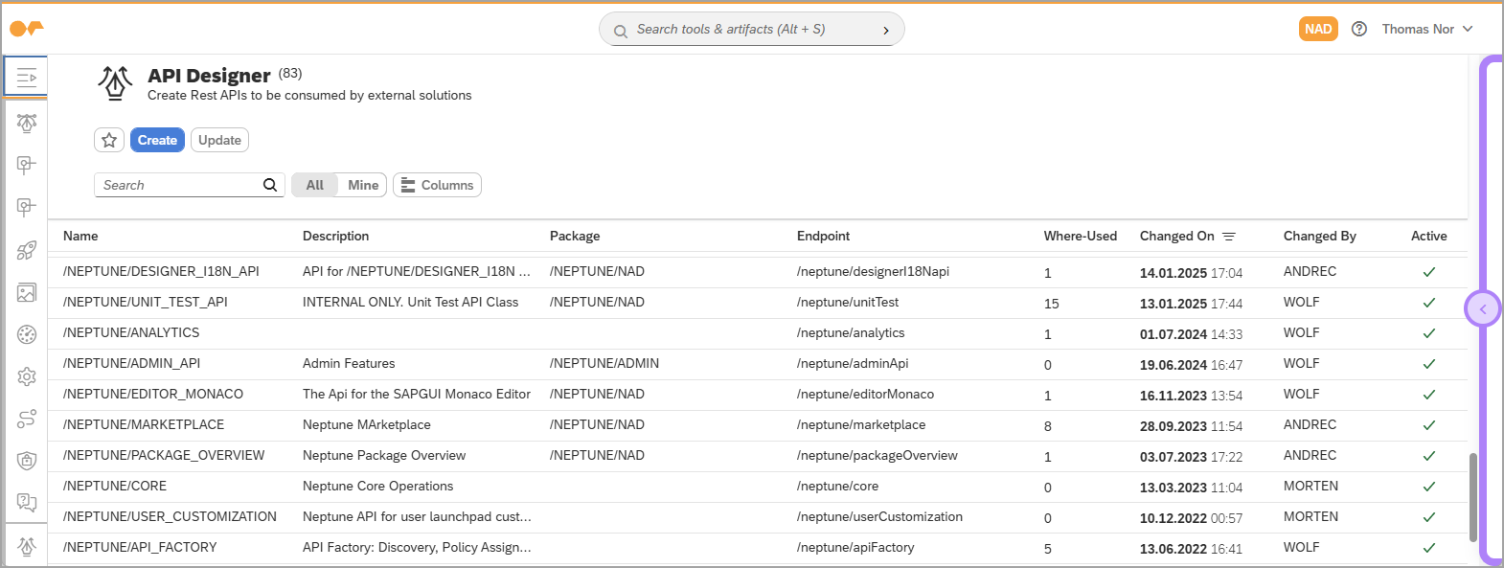This screenshot has height=568, width=1504.
Task: Collapse the side panel with purple chevron handle
Action: 1483,309
